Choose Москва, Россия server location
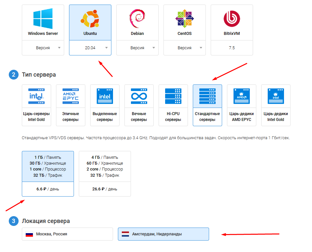 (67, 234)
